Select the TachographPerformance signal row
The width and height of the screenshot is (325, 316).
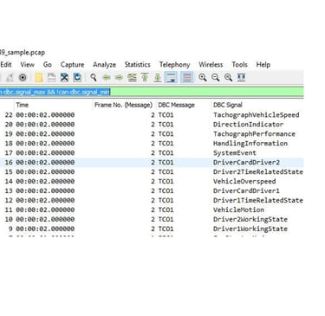pos(152,134)
